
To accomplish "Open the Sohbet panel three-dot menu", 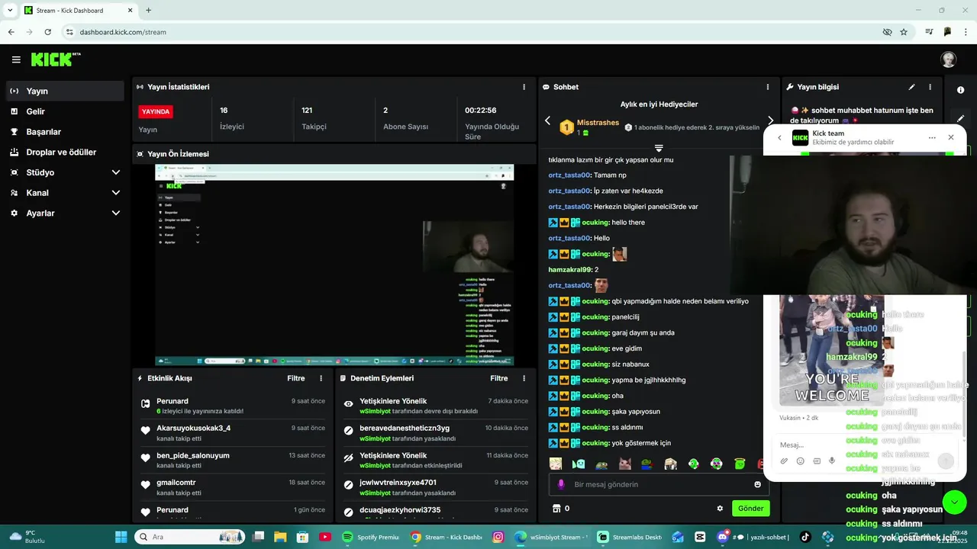I will coord(768,87).
